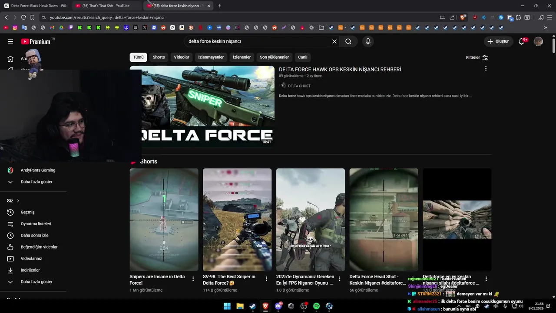Open options for DELTA FORCE HAWK OPS video
The image size is (556, 313).
486,69
